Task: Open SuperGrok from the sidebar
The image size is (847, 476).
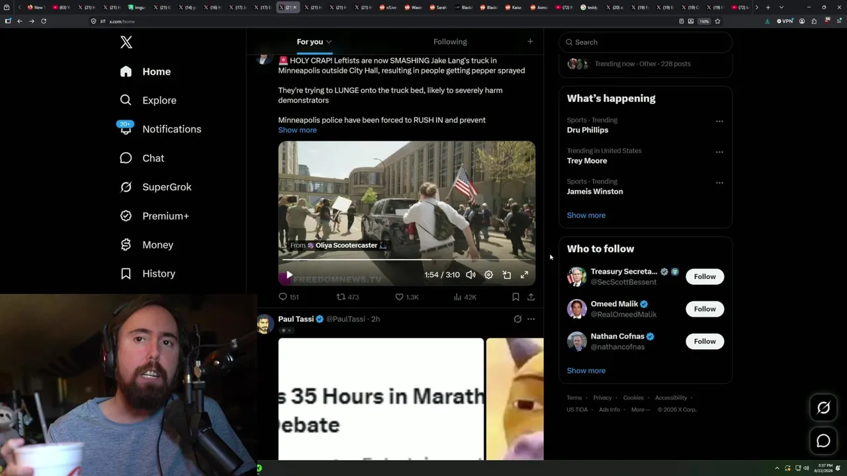Action: click(x=156, y=187)
